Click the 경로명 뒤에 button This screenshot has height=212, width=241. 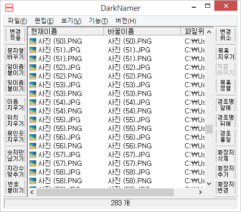pos(226,121)
